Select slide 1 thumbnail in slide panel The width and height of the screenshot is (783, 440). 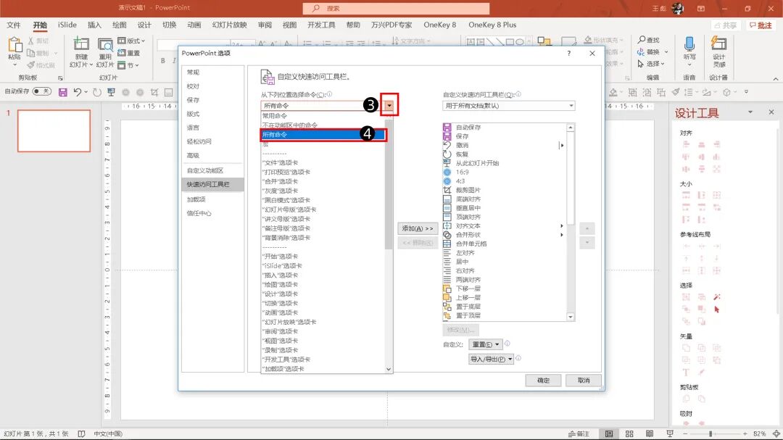point(54,131)
